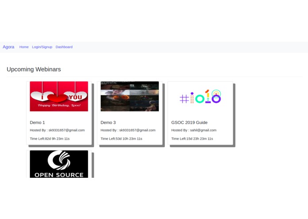
Task: Open the Dashboard link
Action: (x=64, y=47)
